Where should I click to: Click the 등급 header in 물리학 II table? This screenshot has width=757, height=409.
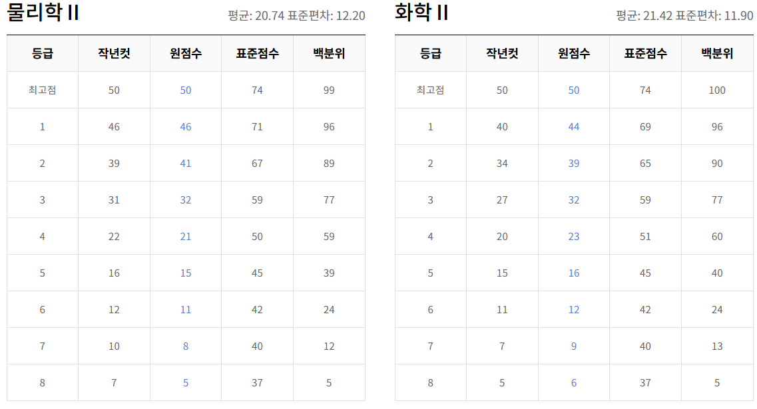tap(43, 54)
